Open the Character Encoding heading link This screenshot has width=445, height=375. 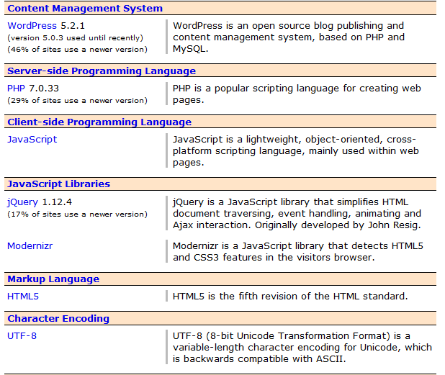click(x=58, y=319)
